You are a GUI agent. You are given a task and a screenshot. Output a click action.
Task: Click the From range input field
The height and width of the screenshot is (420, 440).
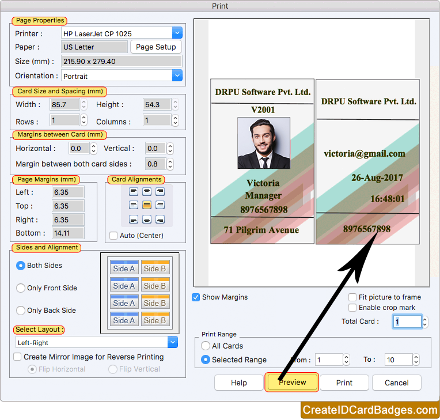coord(329,360)
